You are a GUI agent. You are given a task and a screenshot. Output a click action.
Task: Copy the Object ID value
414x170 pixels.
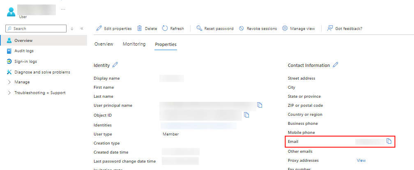[x=246, y=115]
